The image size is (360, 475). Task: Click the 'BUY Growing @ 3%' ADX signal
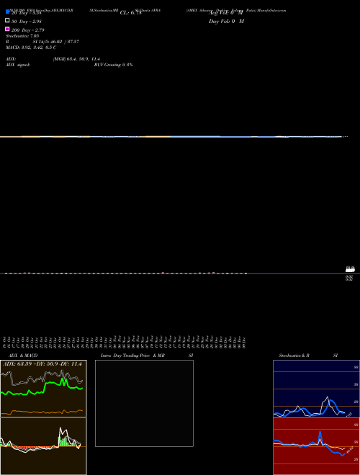[x=113, y=65]
